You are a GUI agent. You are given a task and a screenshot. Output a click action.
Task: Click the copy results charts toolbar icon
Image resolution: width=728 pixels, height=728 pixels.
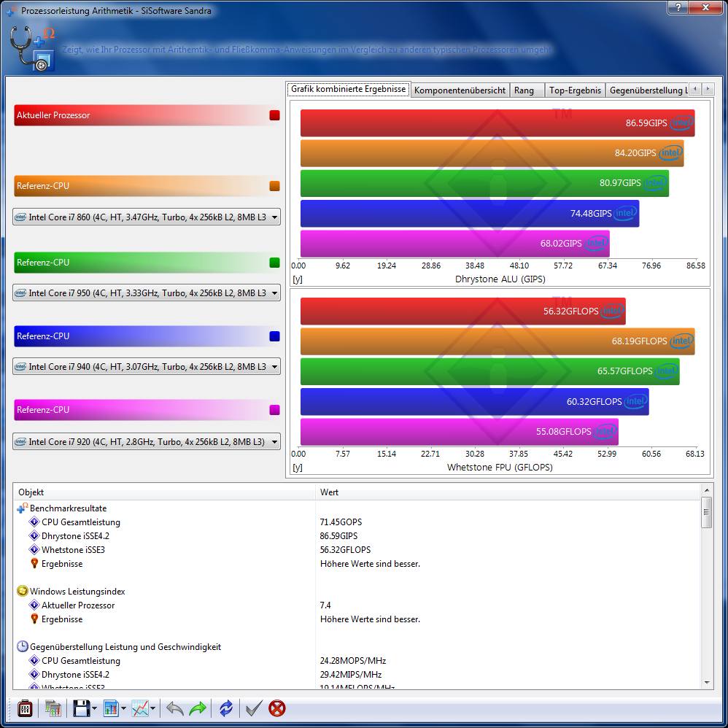pos(53,708)
